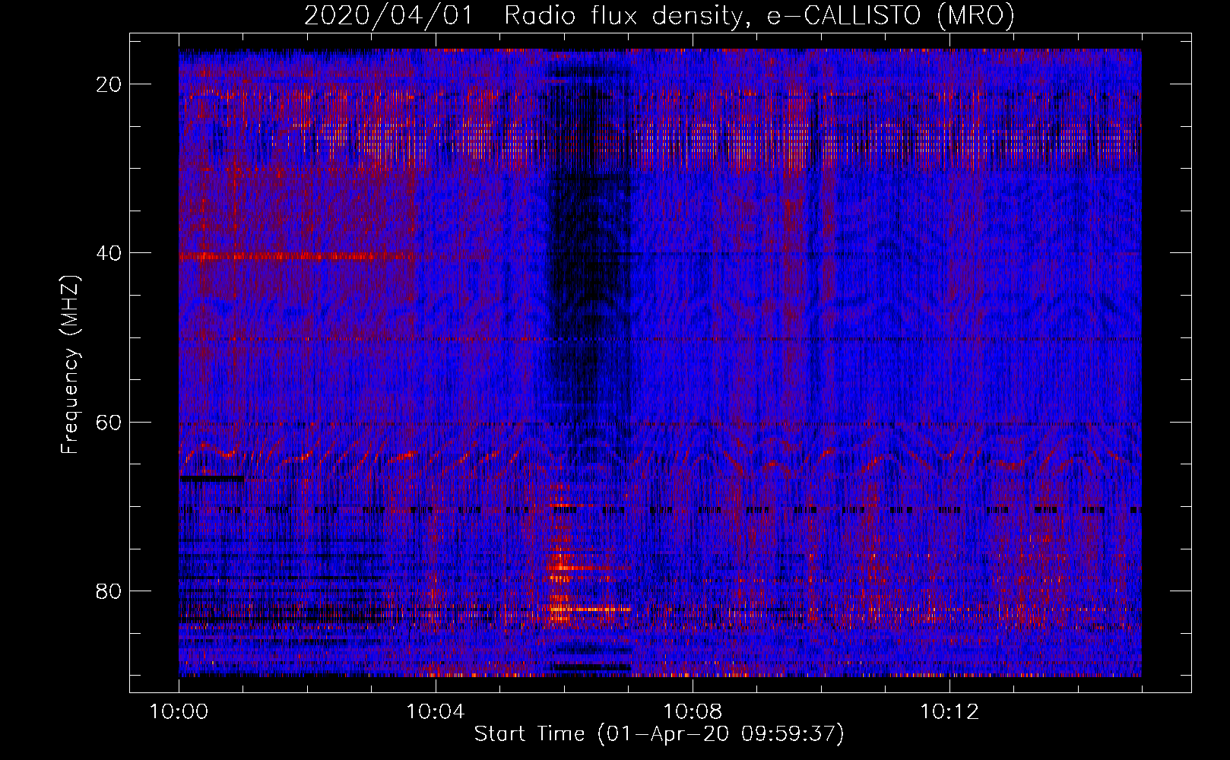Click the '10:00' time tick label
Viewport: 1230px width, 760px height.
pos(179,712)
